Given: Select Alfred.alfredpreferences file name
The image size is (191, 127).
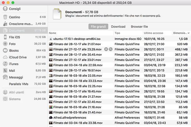Looking at the screenshot, I should tap(70, 118).
